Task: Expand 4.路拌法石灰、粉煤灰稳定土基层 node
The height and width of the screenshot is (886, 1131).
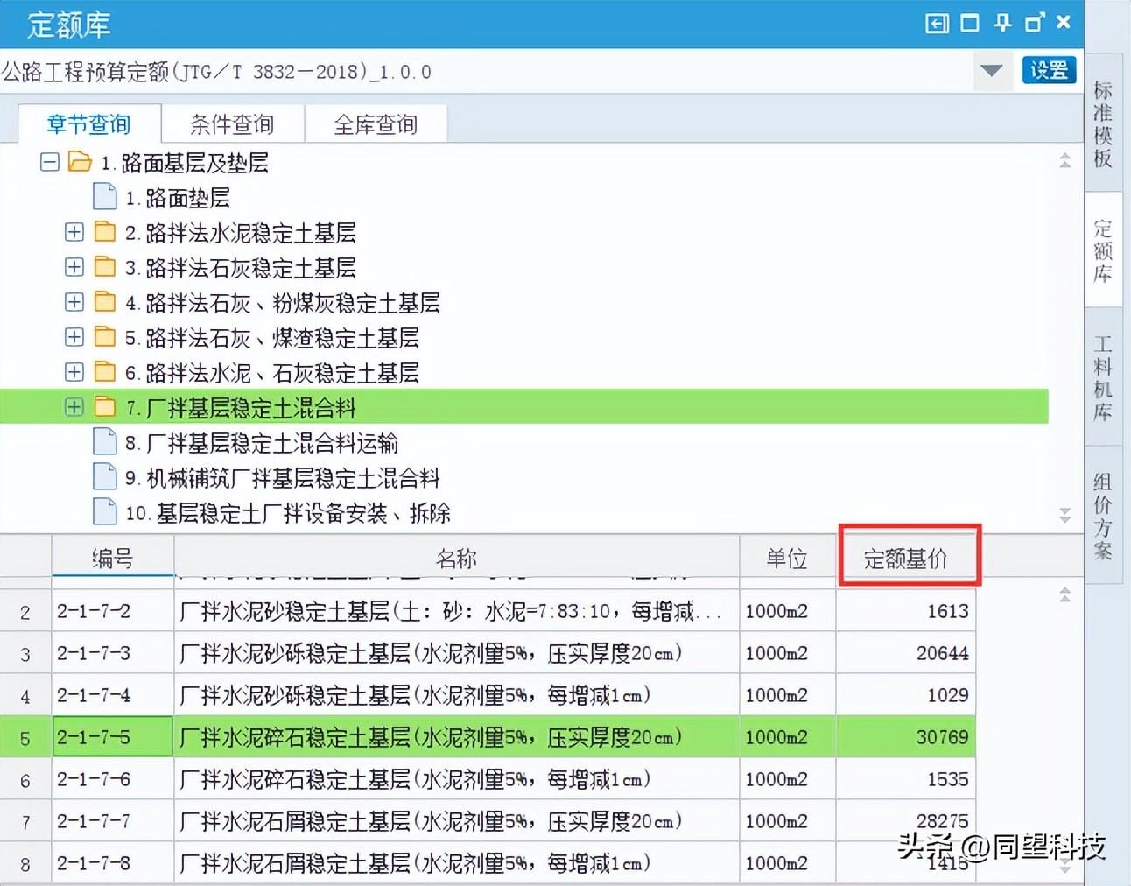Action: pyautogui.click(x=74, y=302)
